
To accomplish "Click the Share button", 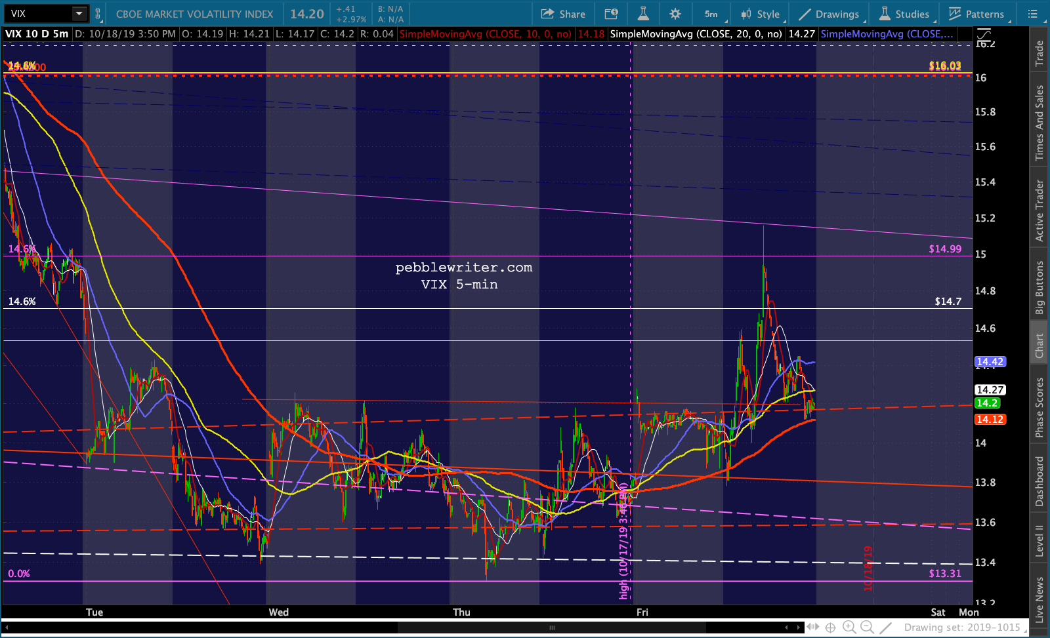I will [x=563, y=14].
